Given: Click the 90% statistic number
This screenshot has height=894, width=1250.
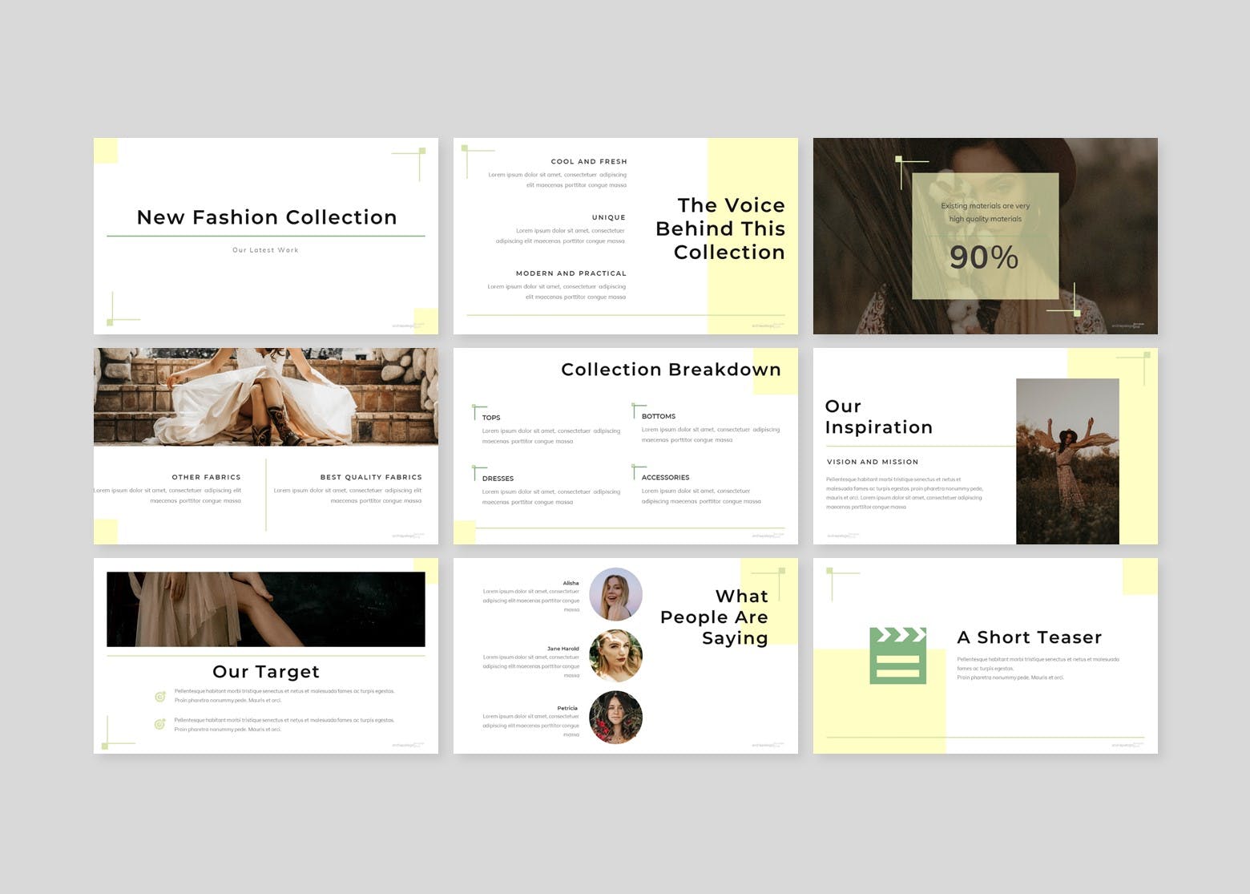Looking at the screenshot, I should (983, 257).
